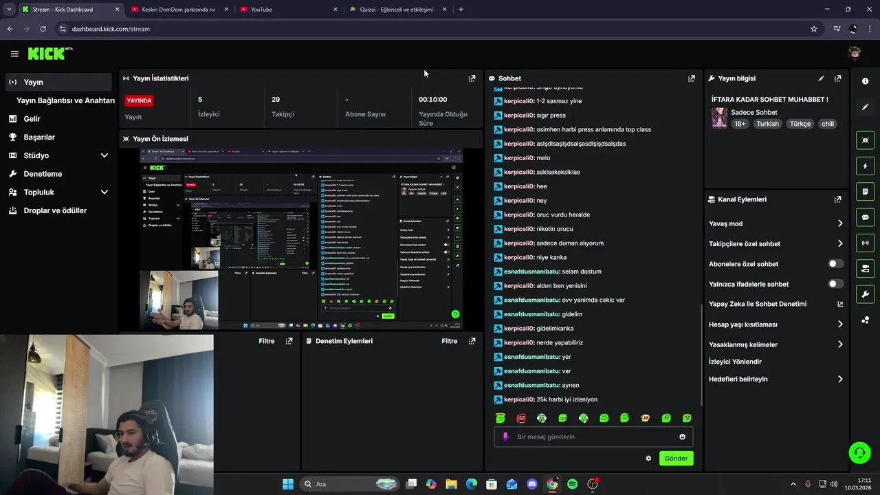Insert the angel halo emote
The image size is (880, 495).
(x=500, y=418)
